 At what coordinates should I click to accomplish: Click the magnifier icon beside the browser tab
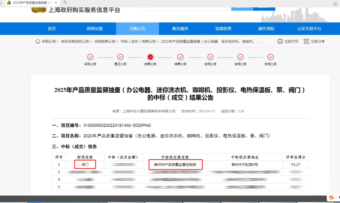65,3
